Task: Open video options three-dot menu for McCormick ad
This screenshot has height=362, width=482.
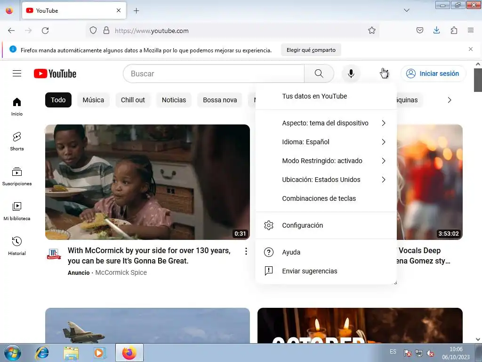Action: click(246, 251)
